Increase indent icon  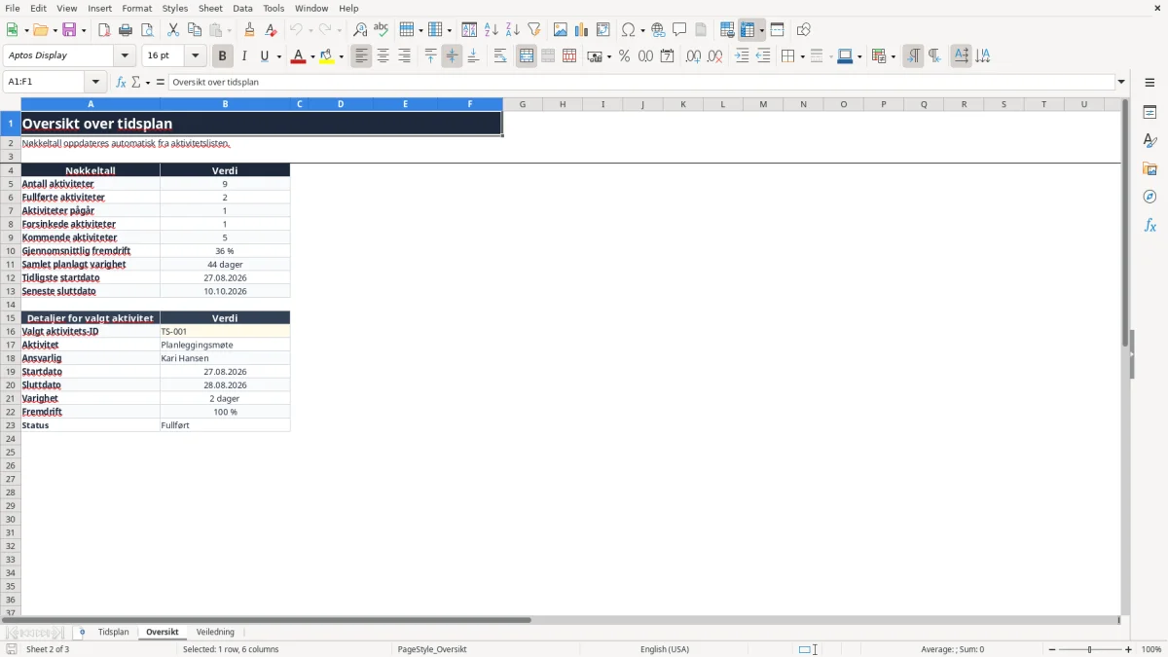click(742, 56)
